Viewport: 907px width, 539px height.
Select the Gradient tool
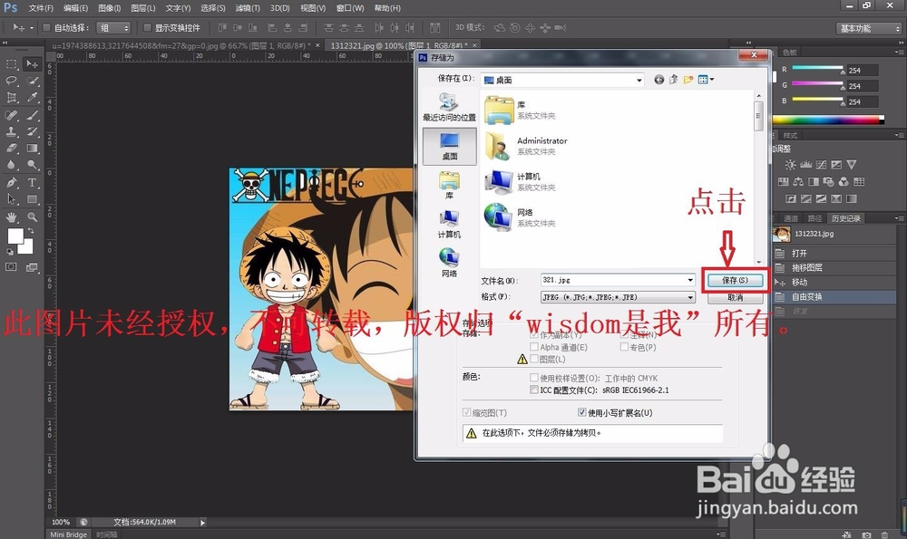[x=32, y=149]
